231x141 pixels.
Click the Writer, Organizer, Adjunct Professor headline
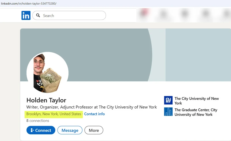(92, 107)
